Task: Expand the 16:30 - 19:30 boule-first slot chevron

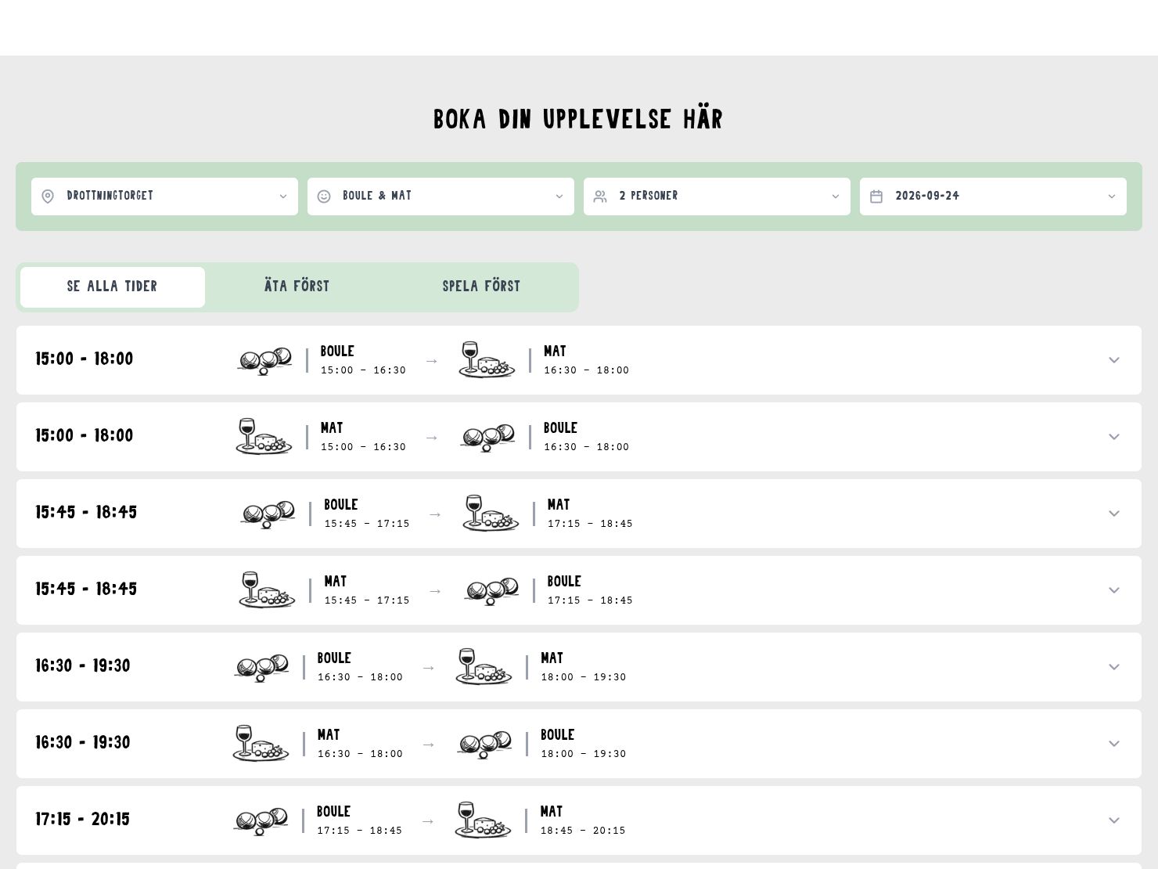Action: pyautogui.click(x=1114, y=667)
